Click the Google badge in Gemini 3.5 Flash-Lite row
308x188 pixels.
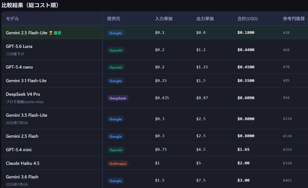[115, 119]
